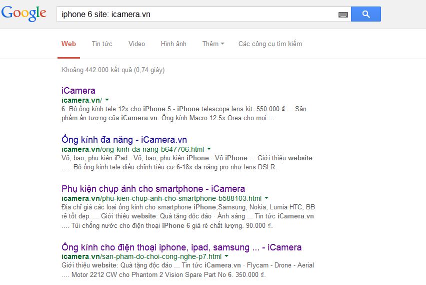The width and height of the screenshot is (426, 285).
Task: Select the Web tab
Action: pyautogui.click(x=68, y=44)
